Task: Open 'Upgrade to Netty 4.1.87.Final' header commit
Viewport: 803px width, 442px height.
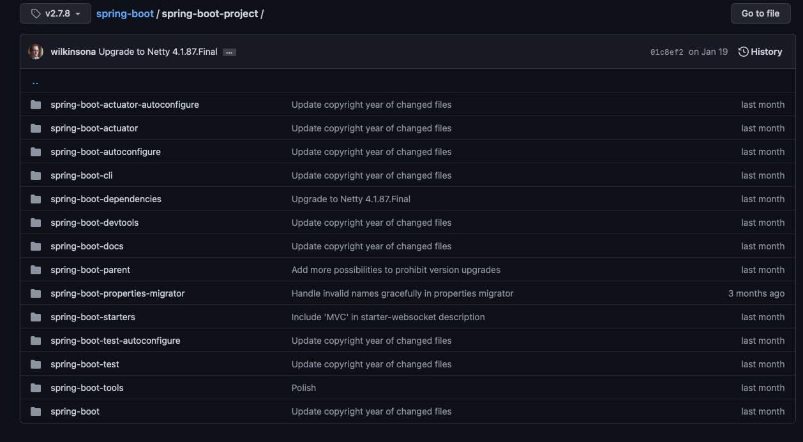Action: click(158, 52)
